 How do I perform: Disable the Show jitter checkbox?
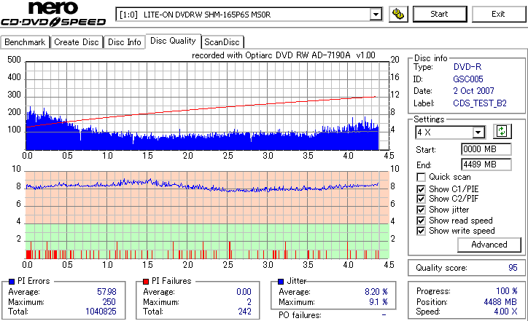421,210
